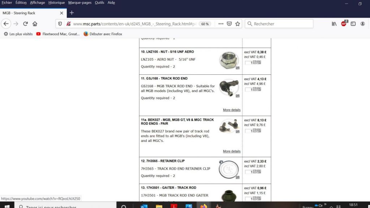Click the magnifier icon on 7H3565 clip image
This screenshot has height=208, width=370.
238,177
